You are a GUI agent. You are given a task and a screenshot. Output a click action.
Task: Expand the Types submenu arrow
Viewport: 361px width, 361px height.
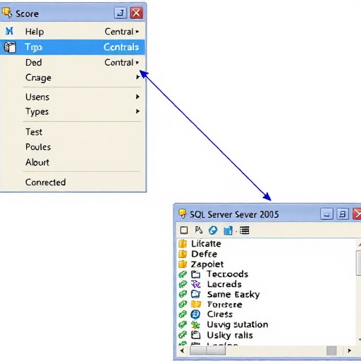pos(137,111)
